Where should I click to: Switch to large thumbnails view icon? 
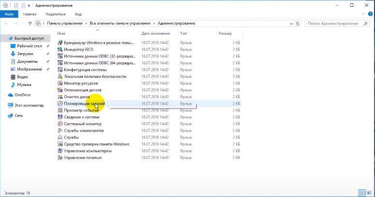point(369,193)
